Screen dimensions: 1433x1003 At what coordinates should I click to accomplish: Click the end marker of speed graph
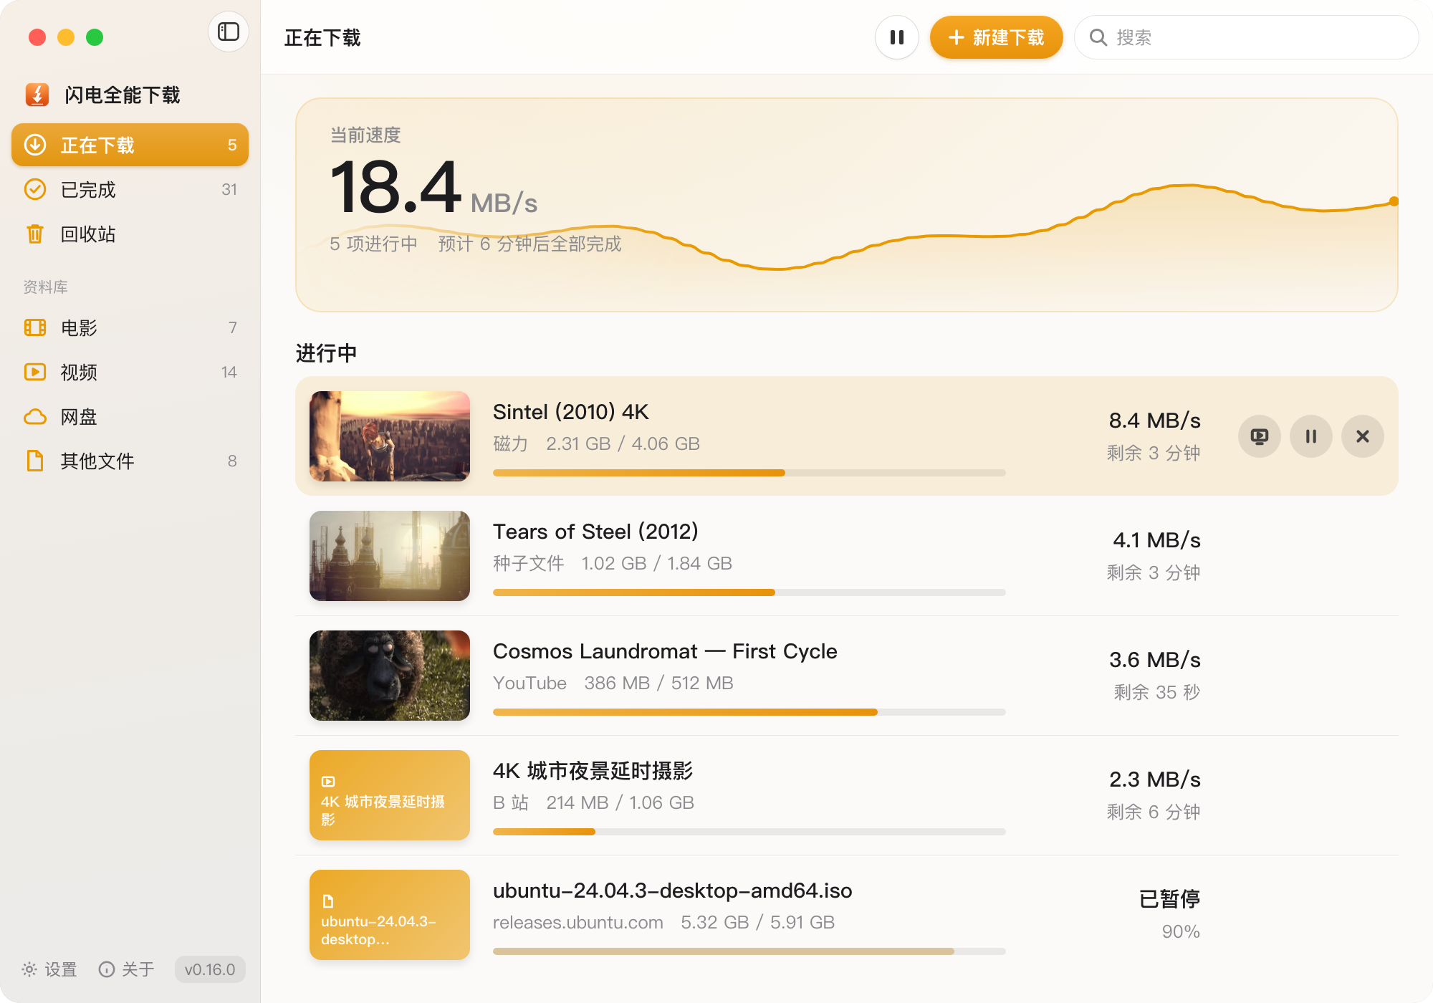(1394, 201)
